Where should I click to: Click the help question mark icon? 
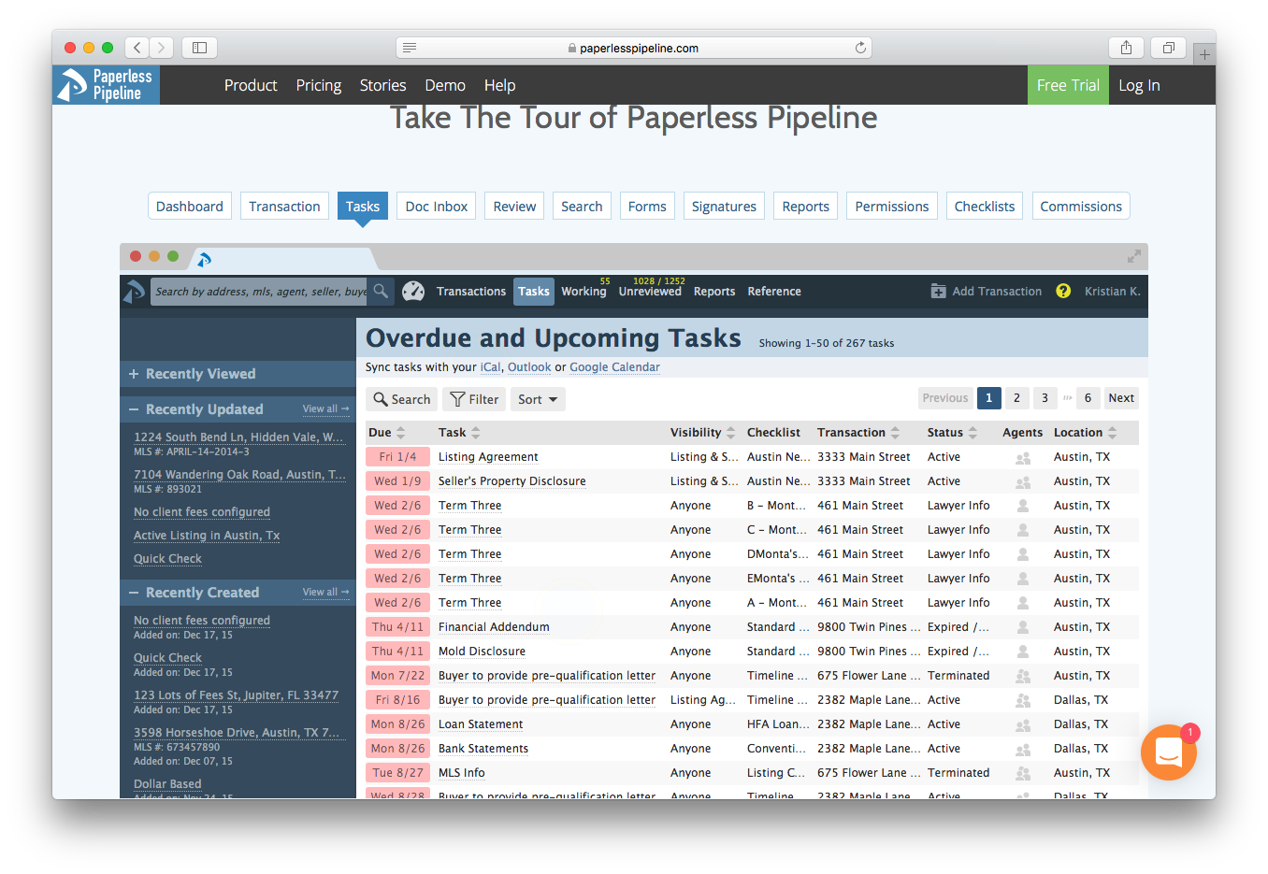(x=1063, y=292)
